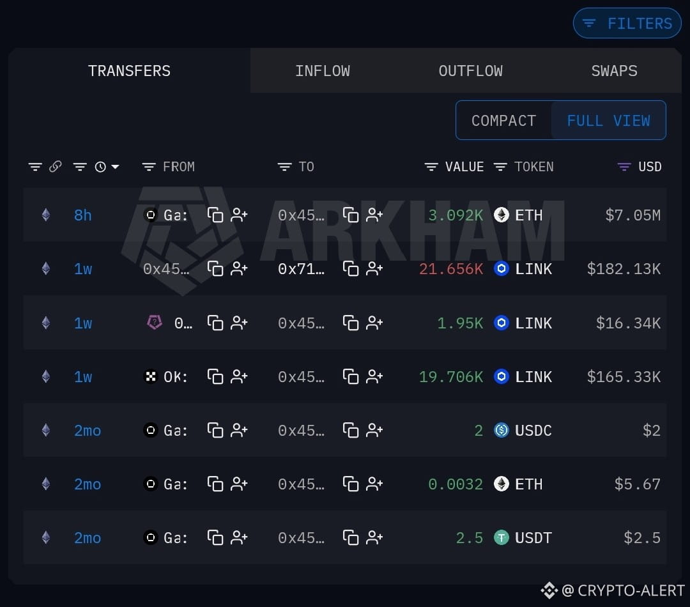The image size is (690, 607).
Task: Add sender label in USDC row
Action: [239, 430]
